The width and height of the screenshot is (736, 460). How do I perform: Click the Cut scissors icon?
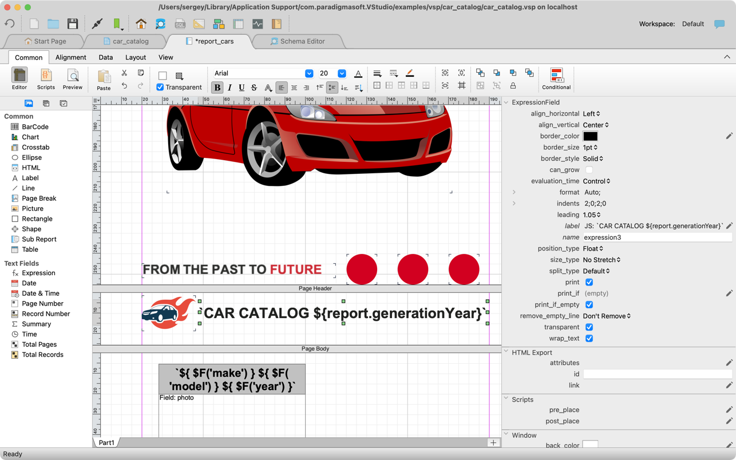[124, 73]
